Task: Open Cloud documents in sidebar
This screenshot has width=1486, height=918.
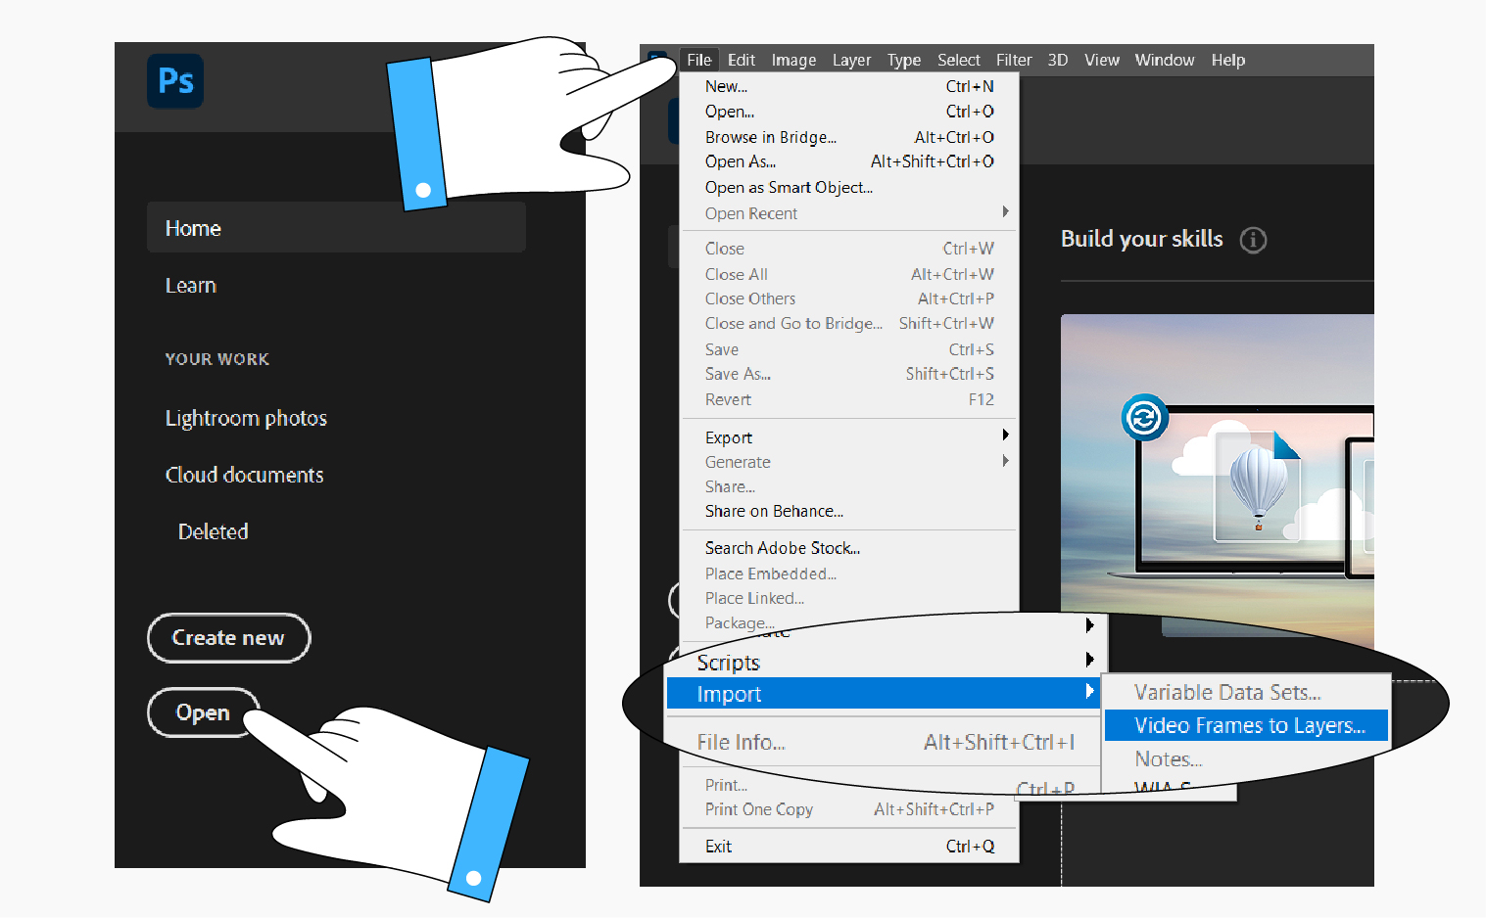Action: (x=244, y=476)
